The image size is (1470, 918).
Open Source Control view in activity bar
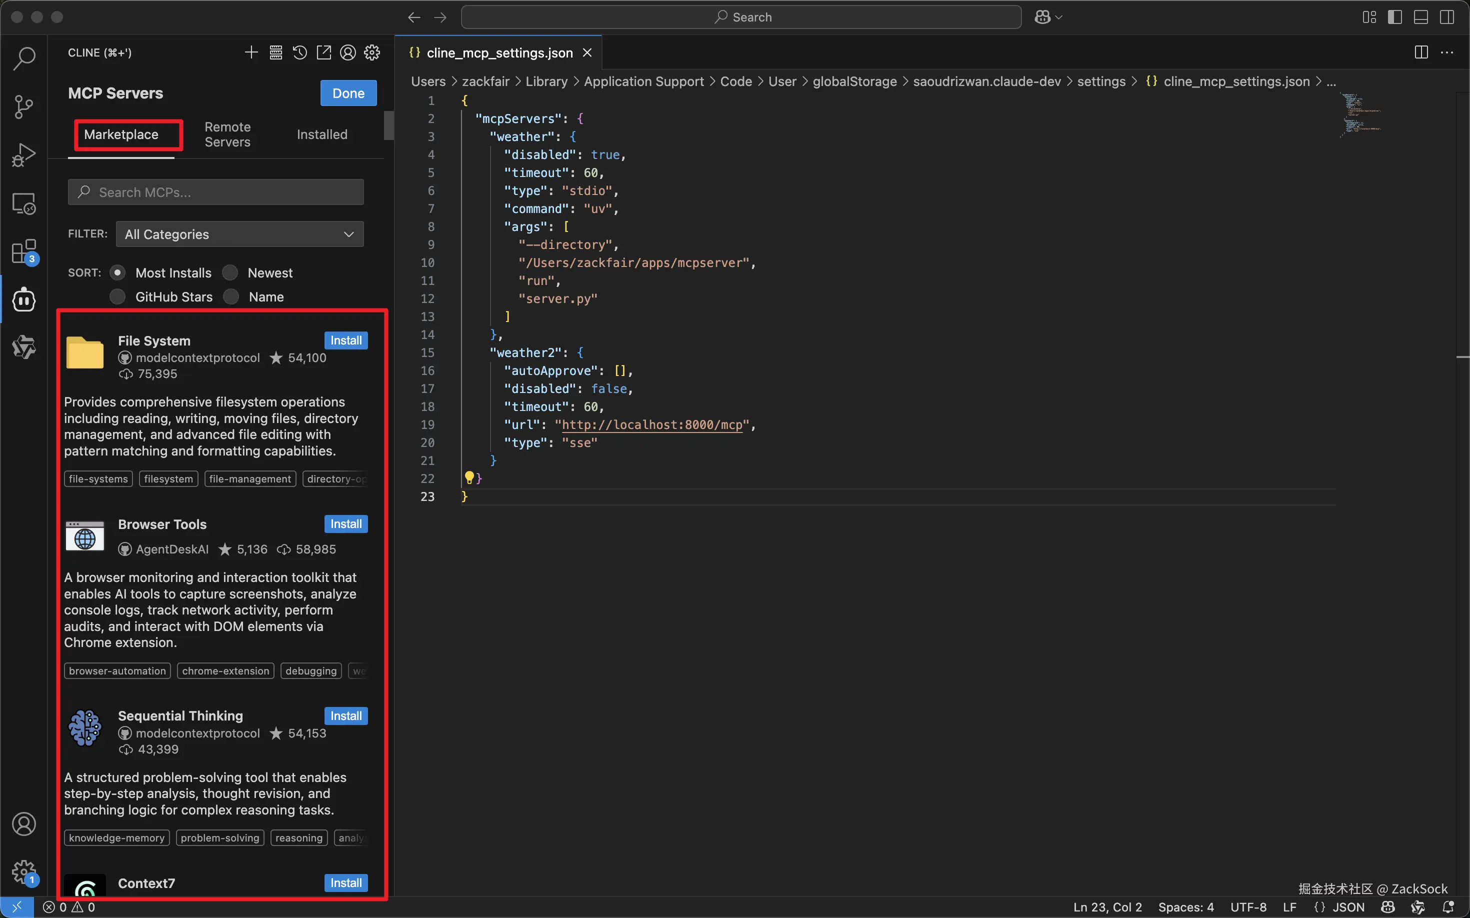(23, 107)
